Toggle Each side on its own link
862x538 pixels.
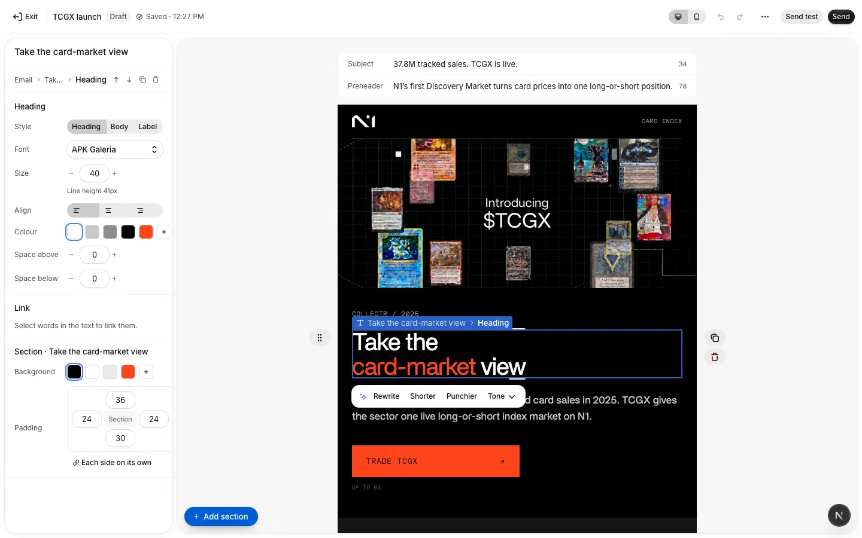coord(112,463)
